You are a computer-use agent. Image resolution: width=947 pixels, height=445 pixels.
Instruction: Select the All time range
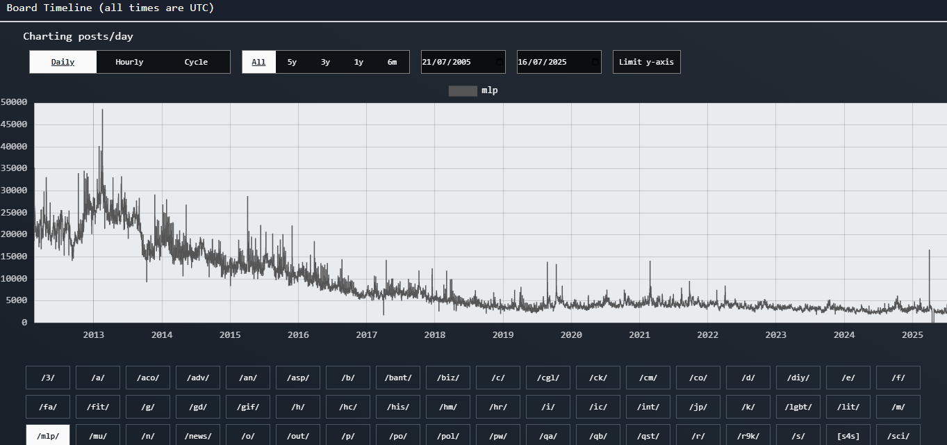258,62
